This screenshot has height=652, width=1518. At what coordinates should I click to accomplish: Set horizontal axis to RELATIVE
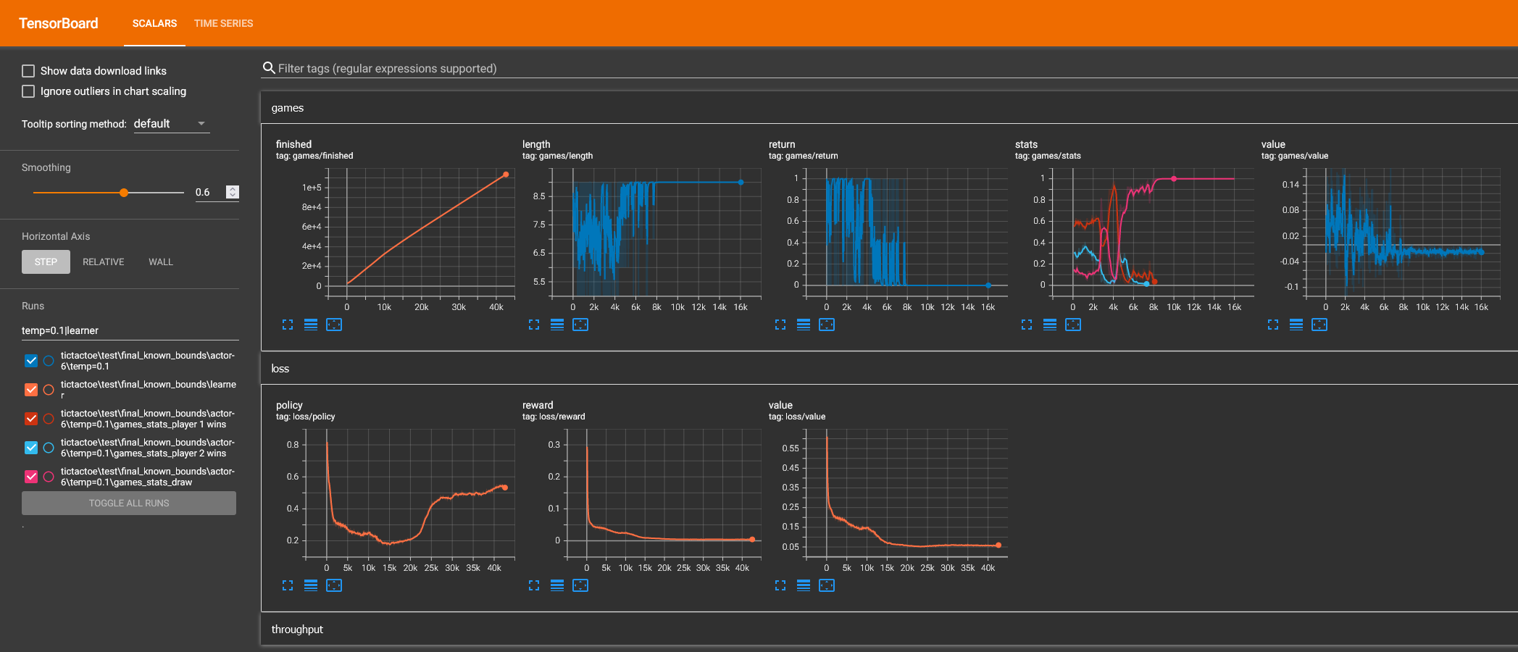click(x=104, y=262)
